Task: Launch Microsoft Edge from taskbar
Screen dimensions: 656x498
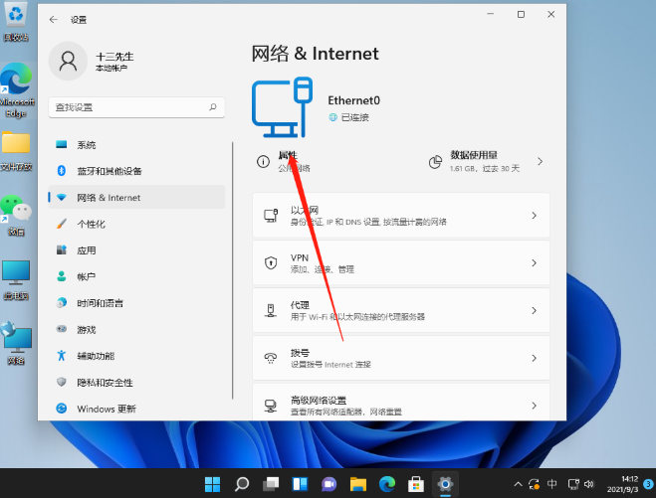Action: (x=387, y=484)
